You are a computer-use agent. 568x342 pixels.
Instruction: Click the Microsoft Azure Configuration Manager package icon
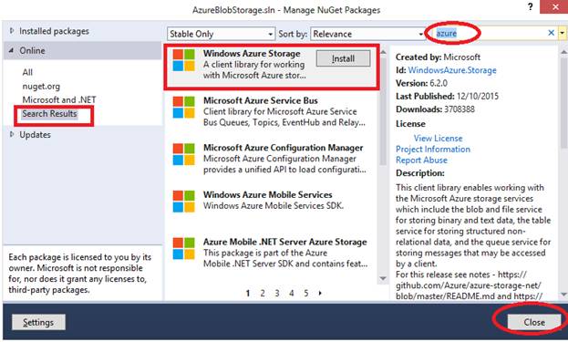pyautogui.click(x=183, y=154)
